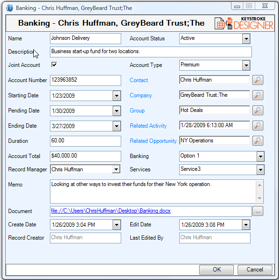Open the Related Opportunity lookup magnifier
The width and height of the screenshot is (279, 280).
pos(258,141)
